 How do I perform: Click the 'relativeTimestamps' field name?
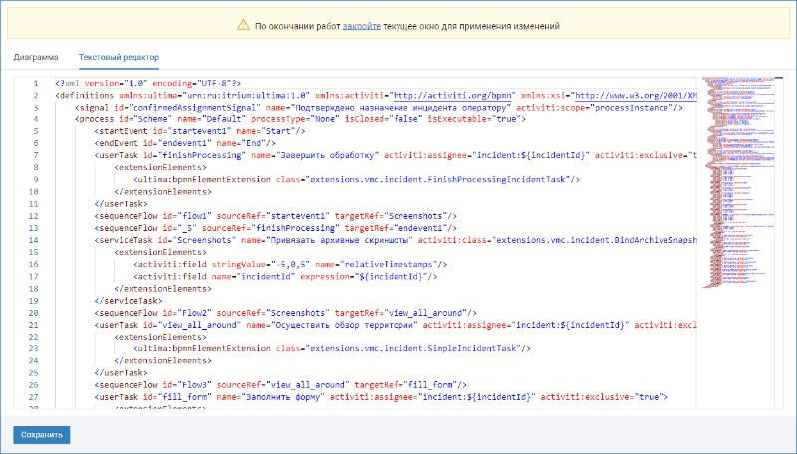pyautogui.click(x=389, y=264)
